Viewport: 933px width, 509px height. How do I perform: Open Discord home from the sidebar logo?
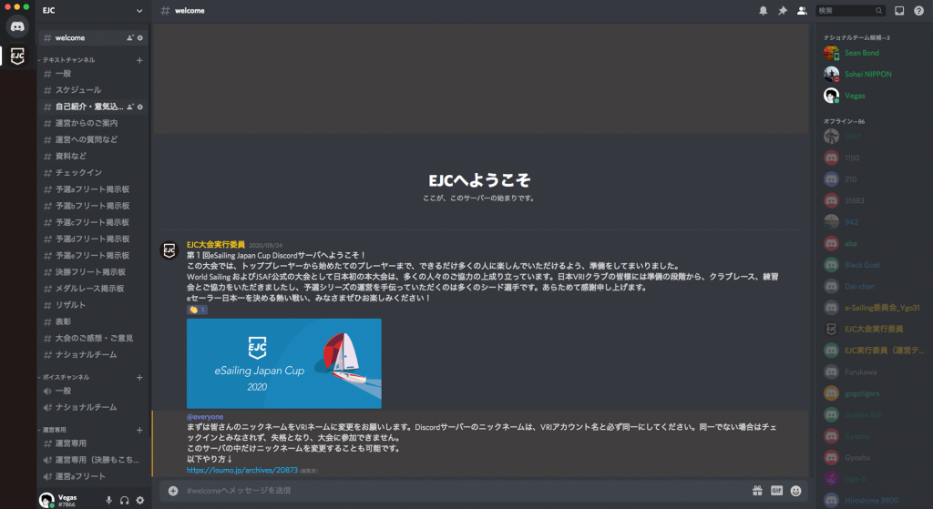(x=17, y=27)
